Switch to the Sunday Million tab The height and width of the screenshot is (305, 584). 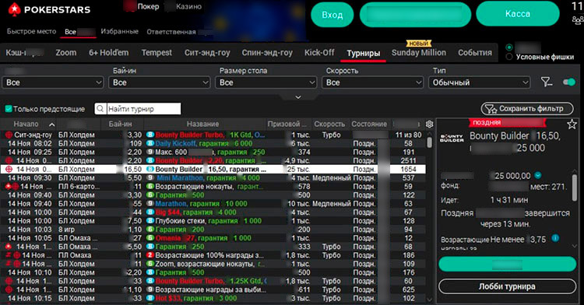[x=419, y=53]
